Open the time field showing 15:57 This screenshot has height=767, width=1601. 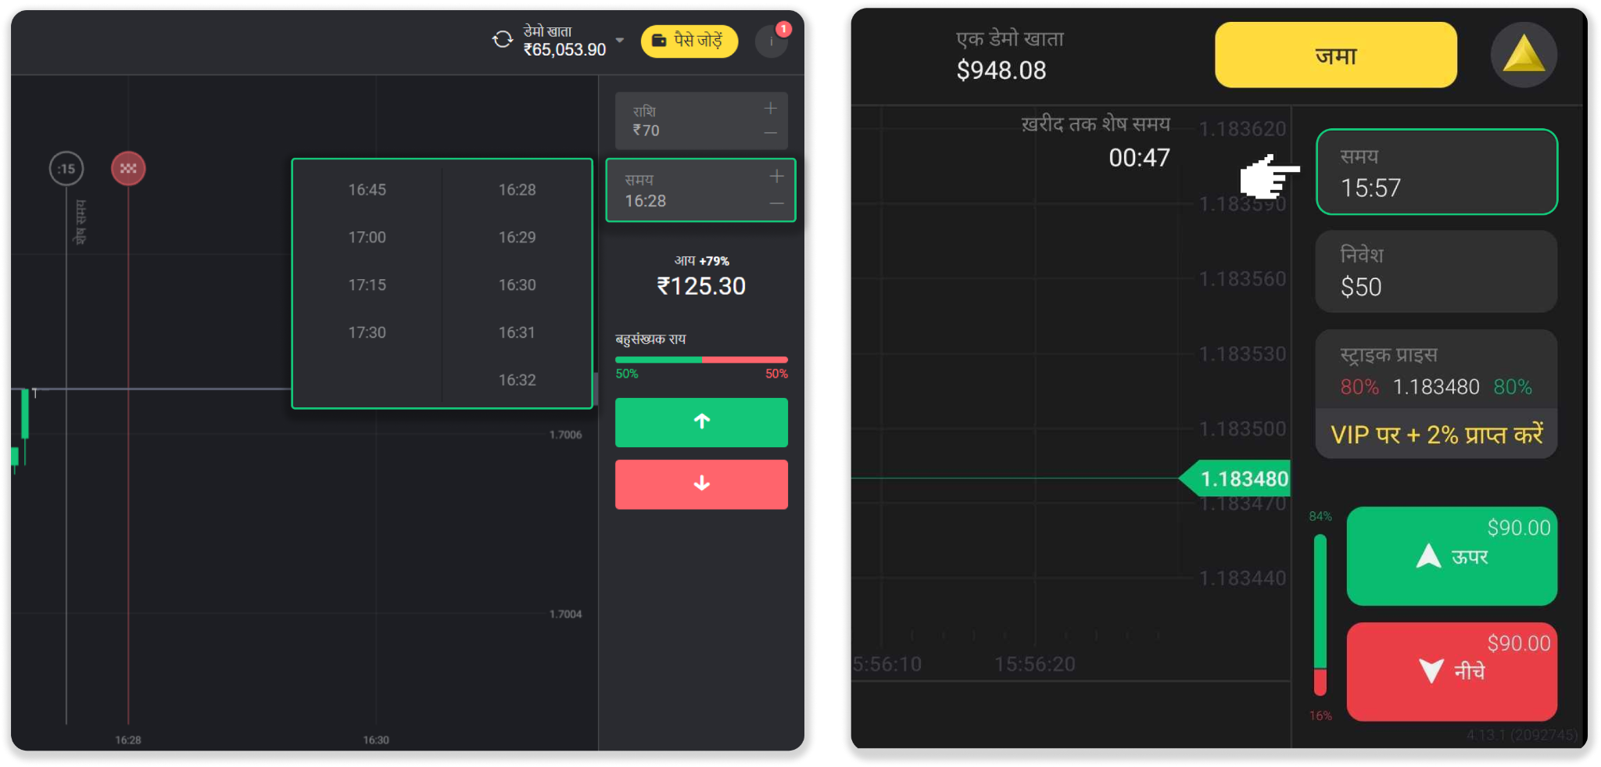(x=1436, y=172)
